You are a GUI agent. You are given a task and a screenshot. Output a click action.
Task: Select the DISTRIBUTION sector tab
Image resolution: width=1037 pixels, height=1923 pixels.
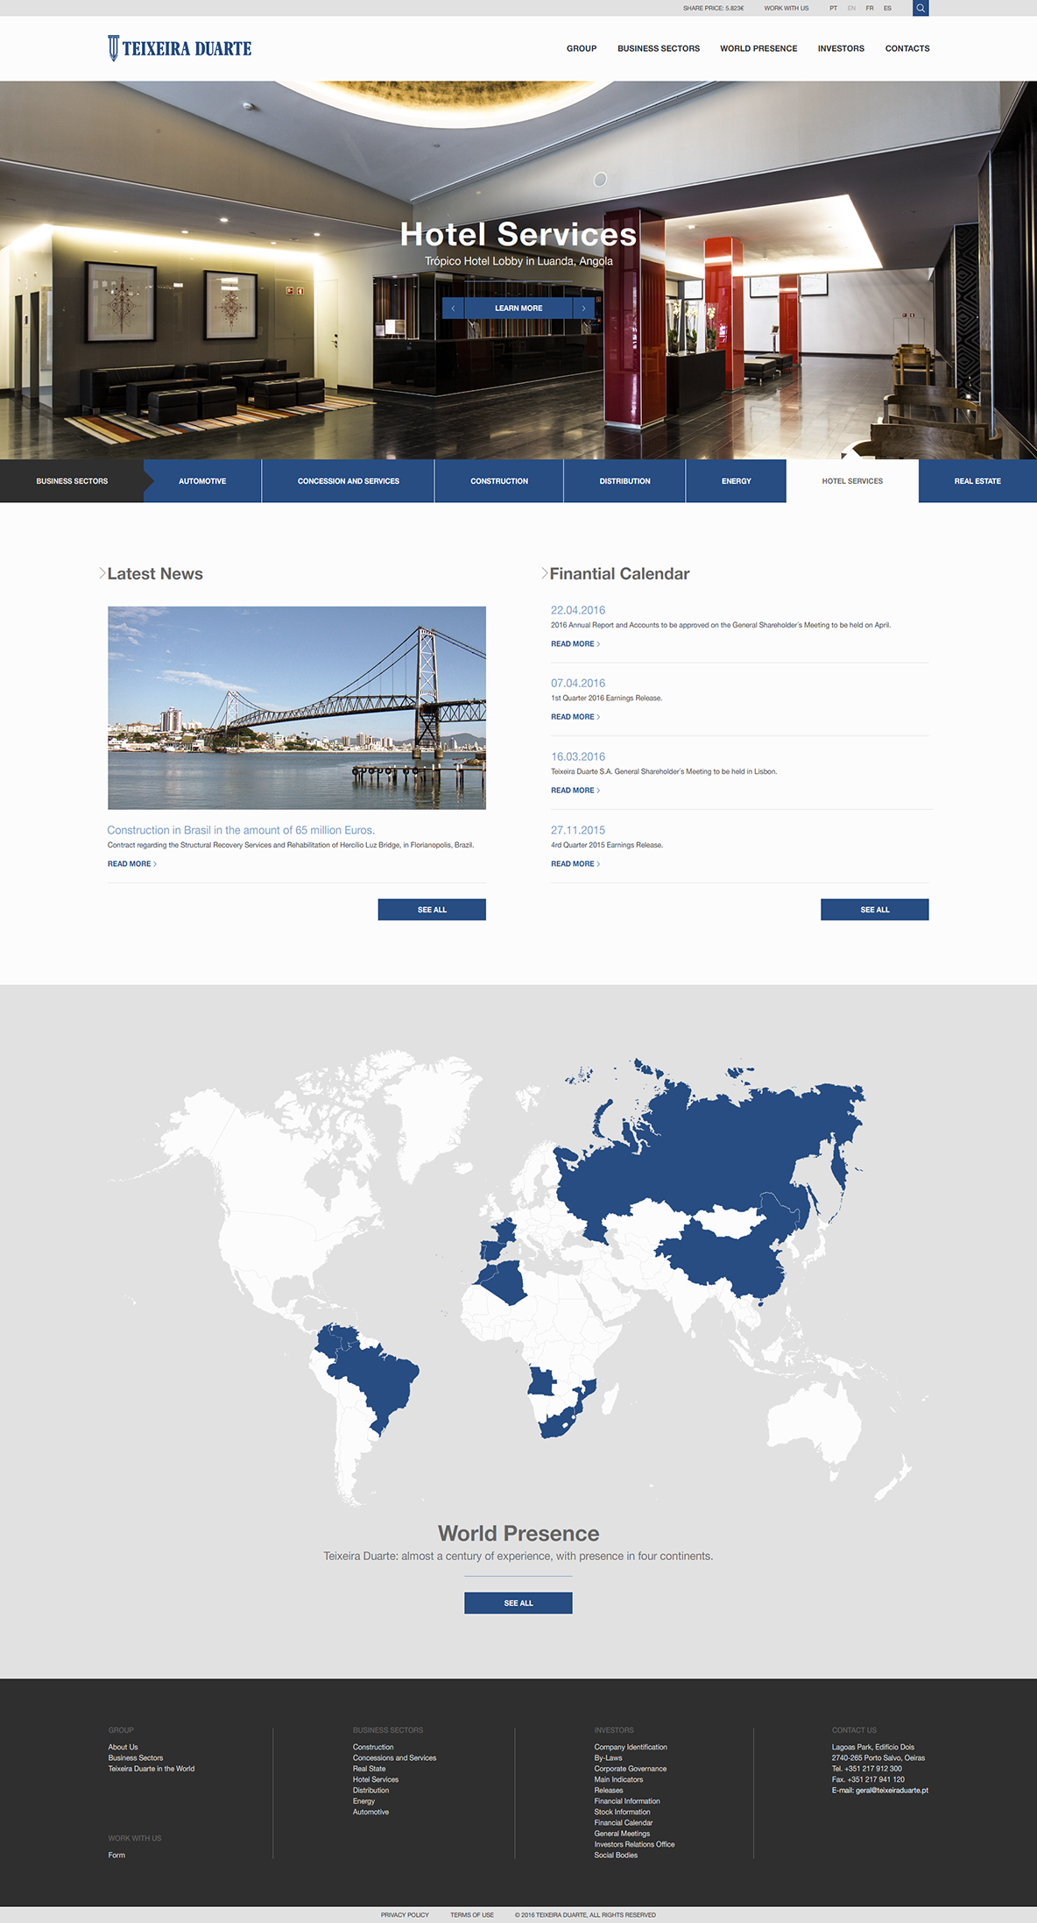624,481
